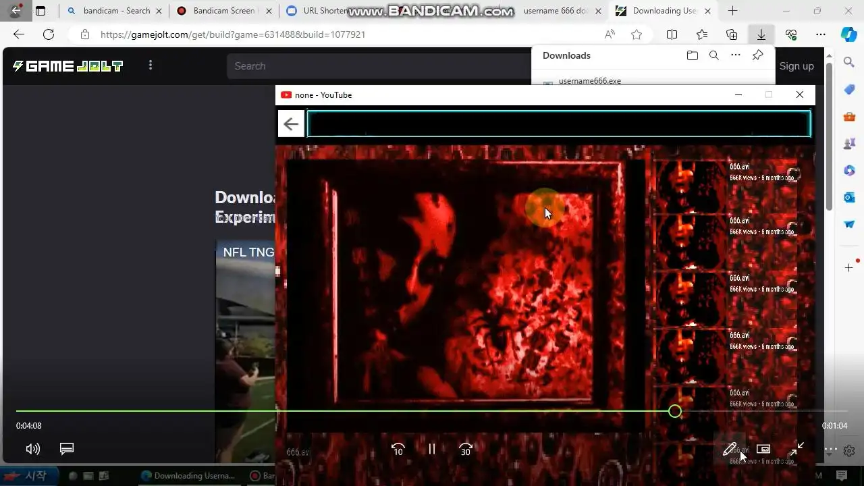Image resolution: width=864 pixels, height=486 pixels.
Task: Adjust the player volume speaker icon
Action: [32, 449]
